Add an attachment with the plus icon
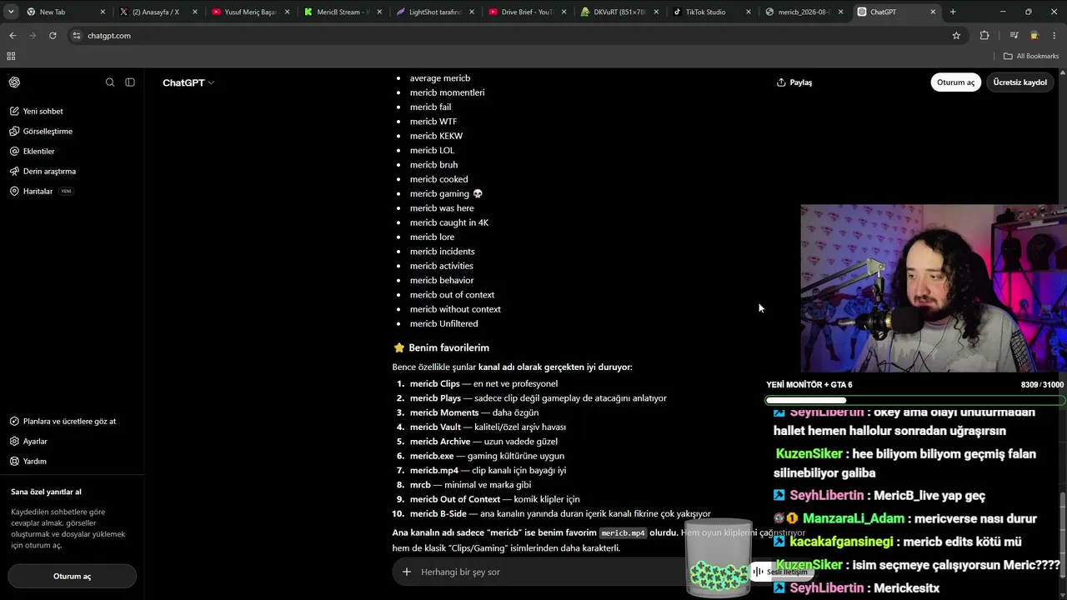This screenshot has width=1067, height=600. [x=407, y=572]
